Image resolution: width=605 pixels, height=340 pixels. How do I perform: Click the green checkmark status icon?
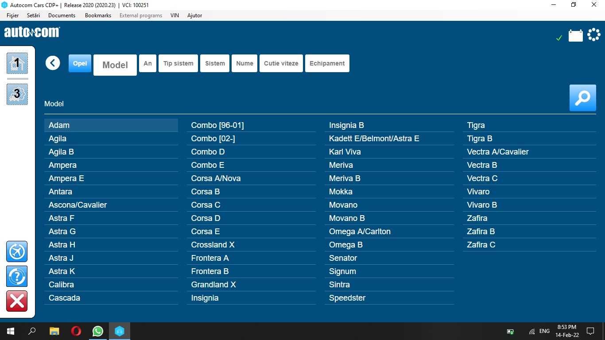[559, 38]
